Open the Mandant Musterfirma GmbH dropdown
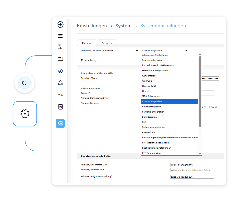The height and width of the screenshot is (202, 239). [115, 51]
